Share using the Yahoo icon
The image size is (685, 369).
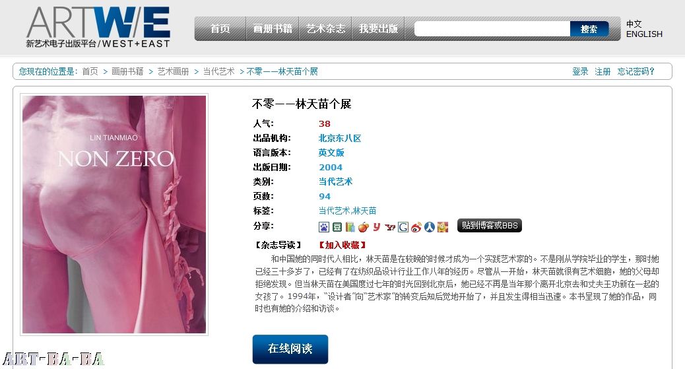click(x=389, y=227)
